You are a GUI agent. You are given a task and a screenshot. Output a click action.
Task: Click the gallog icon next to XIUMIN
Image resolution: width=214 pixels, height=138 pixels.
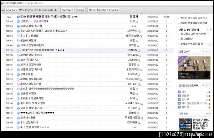click(x=138, y=60)
